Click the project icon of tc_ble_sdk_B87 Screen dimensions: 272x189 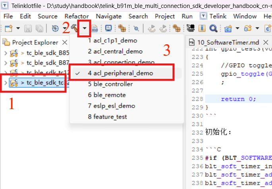[x=14, y=63]
